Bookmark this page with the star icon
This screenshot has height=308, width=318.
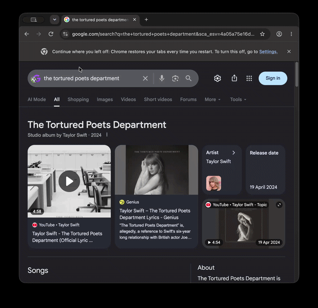click(262, 34)
